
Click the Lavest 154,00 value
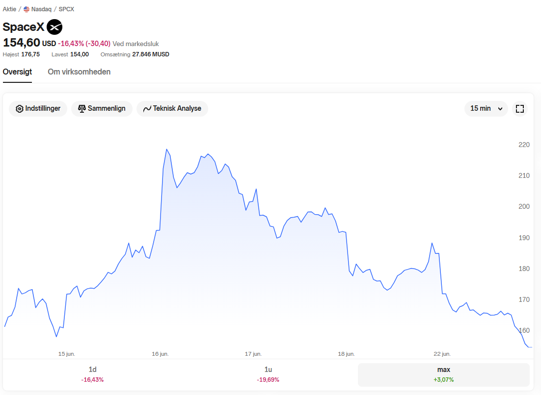pyautogui.click(x=80, y=54)
